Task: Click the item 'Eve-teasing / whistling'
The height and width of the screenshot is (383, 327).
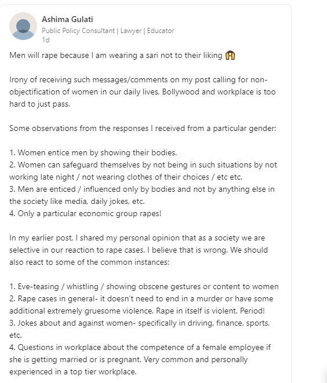Action: 144,286
